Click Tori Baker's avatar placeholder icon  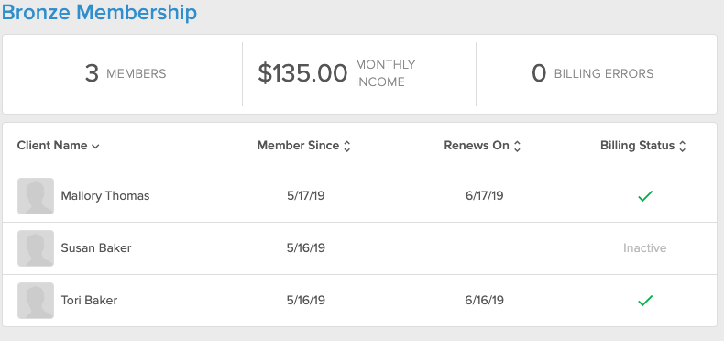(x=36, y=301)
